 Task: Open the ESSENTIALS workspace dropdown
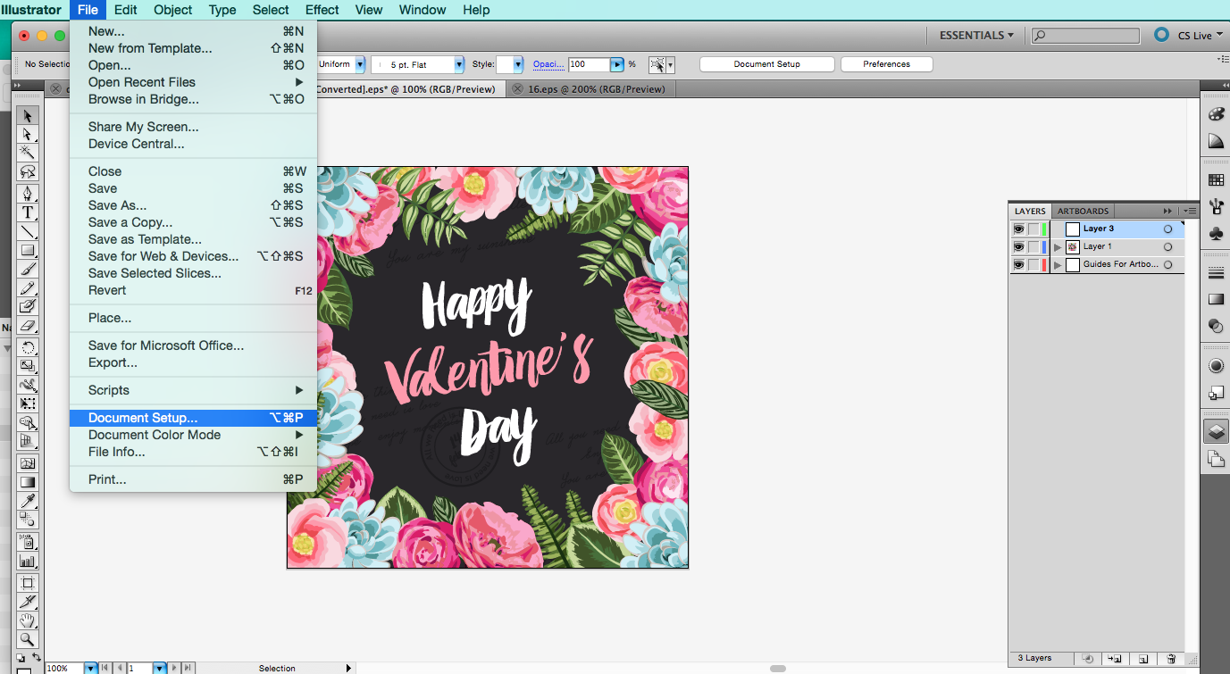pyautogui.click(x=975, y=36)
